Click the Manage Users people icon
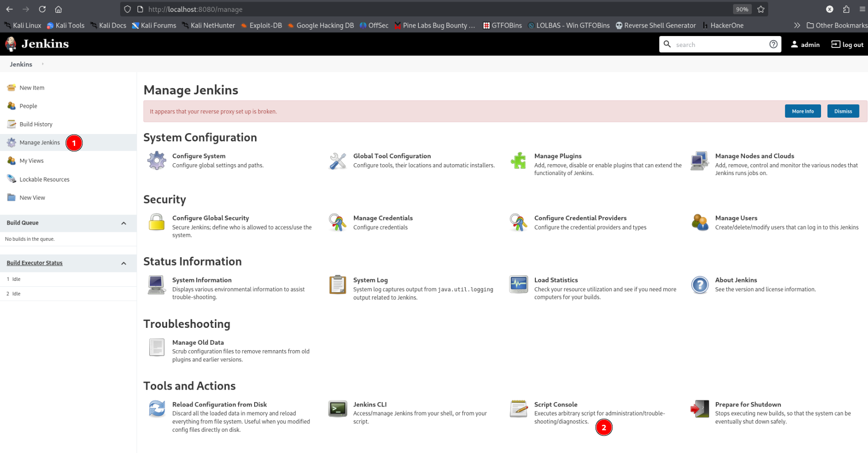868x453 pixels. tap(699, 223)
